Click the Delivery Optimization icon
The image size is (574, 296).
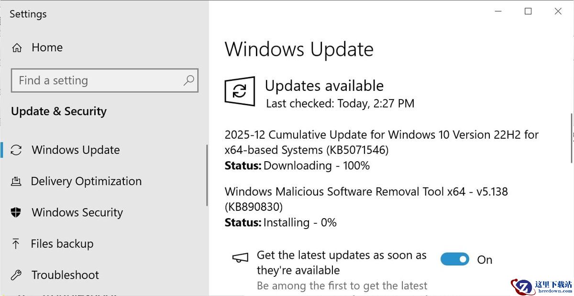16,181
